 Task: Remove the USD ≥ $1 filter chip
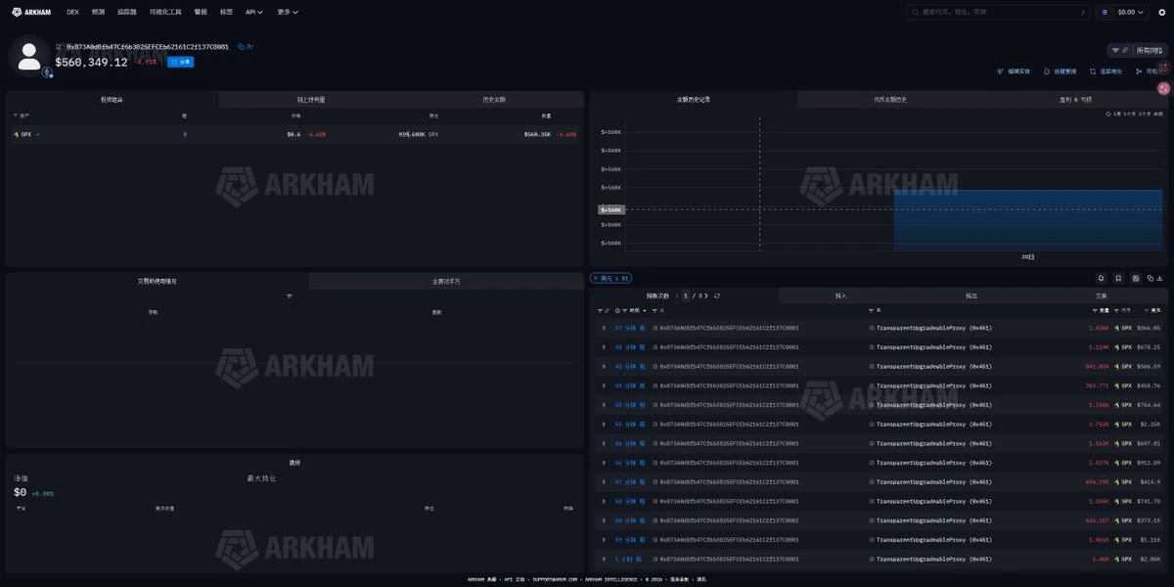click(x=594, y=278)
